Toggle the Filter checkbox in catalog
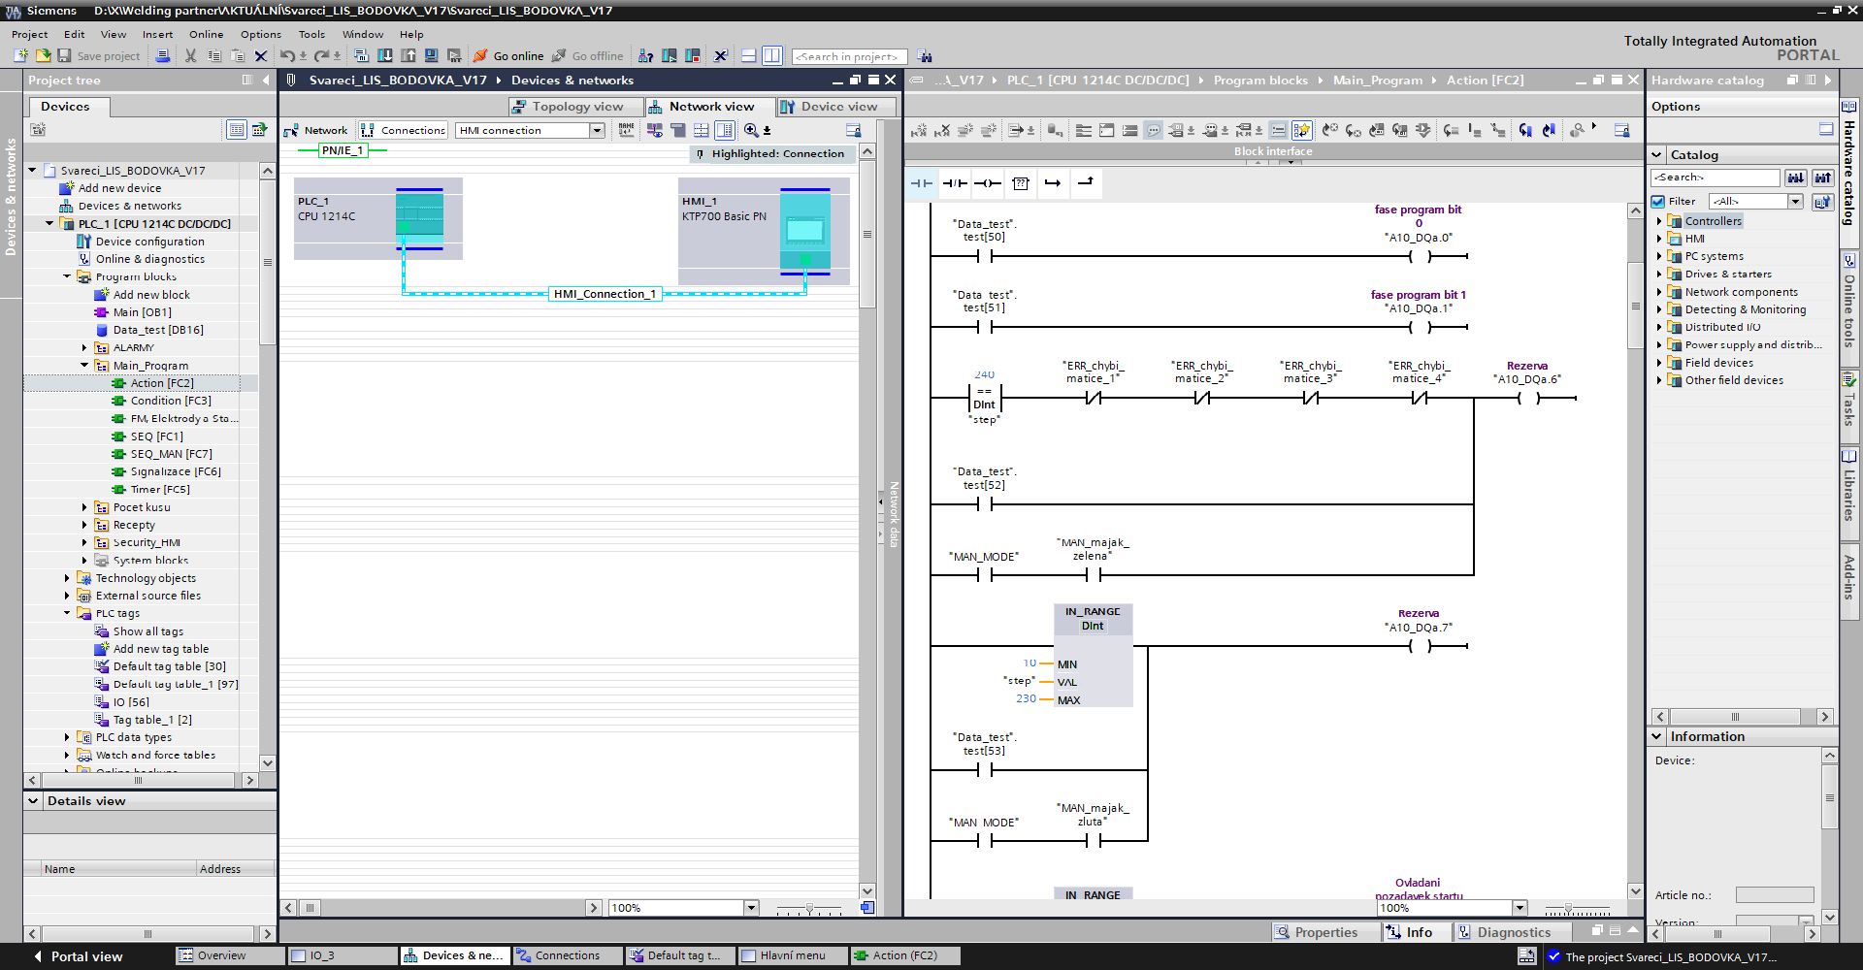This screenshot has width=1863, height=970. (1658, 202)
